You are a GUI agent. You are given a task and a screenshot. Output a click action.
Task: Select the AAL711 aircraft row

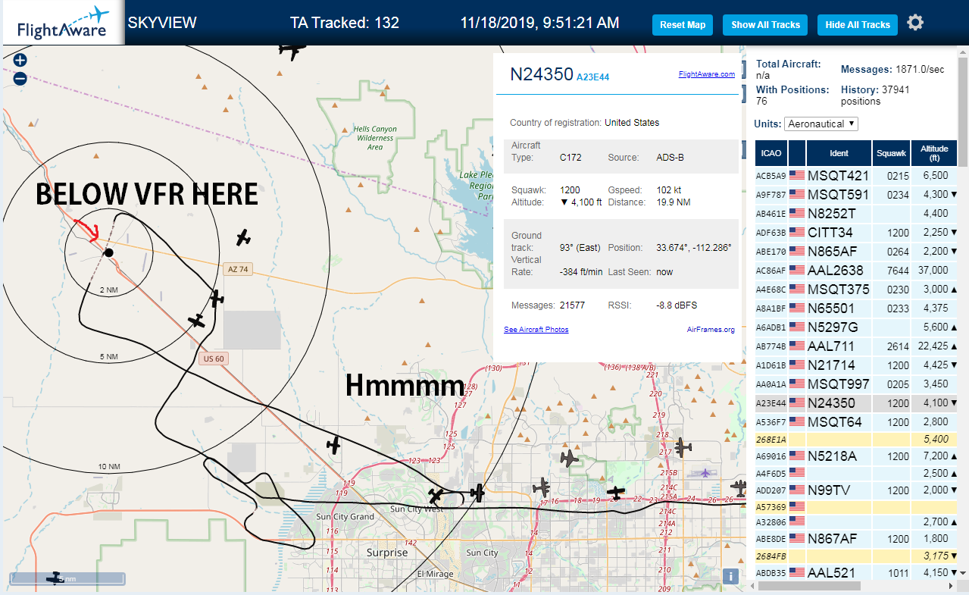pyautogui.click(x=856, y=346)
